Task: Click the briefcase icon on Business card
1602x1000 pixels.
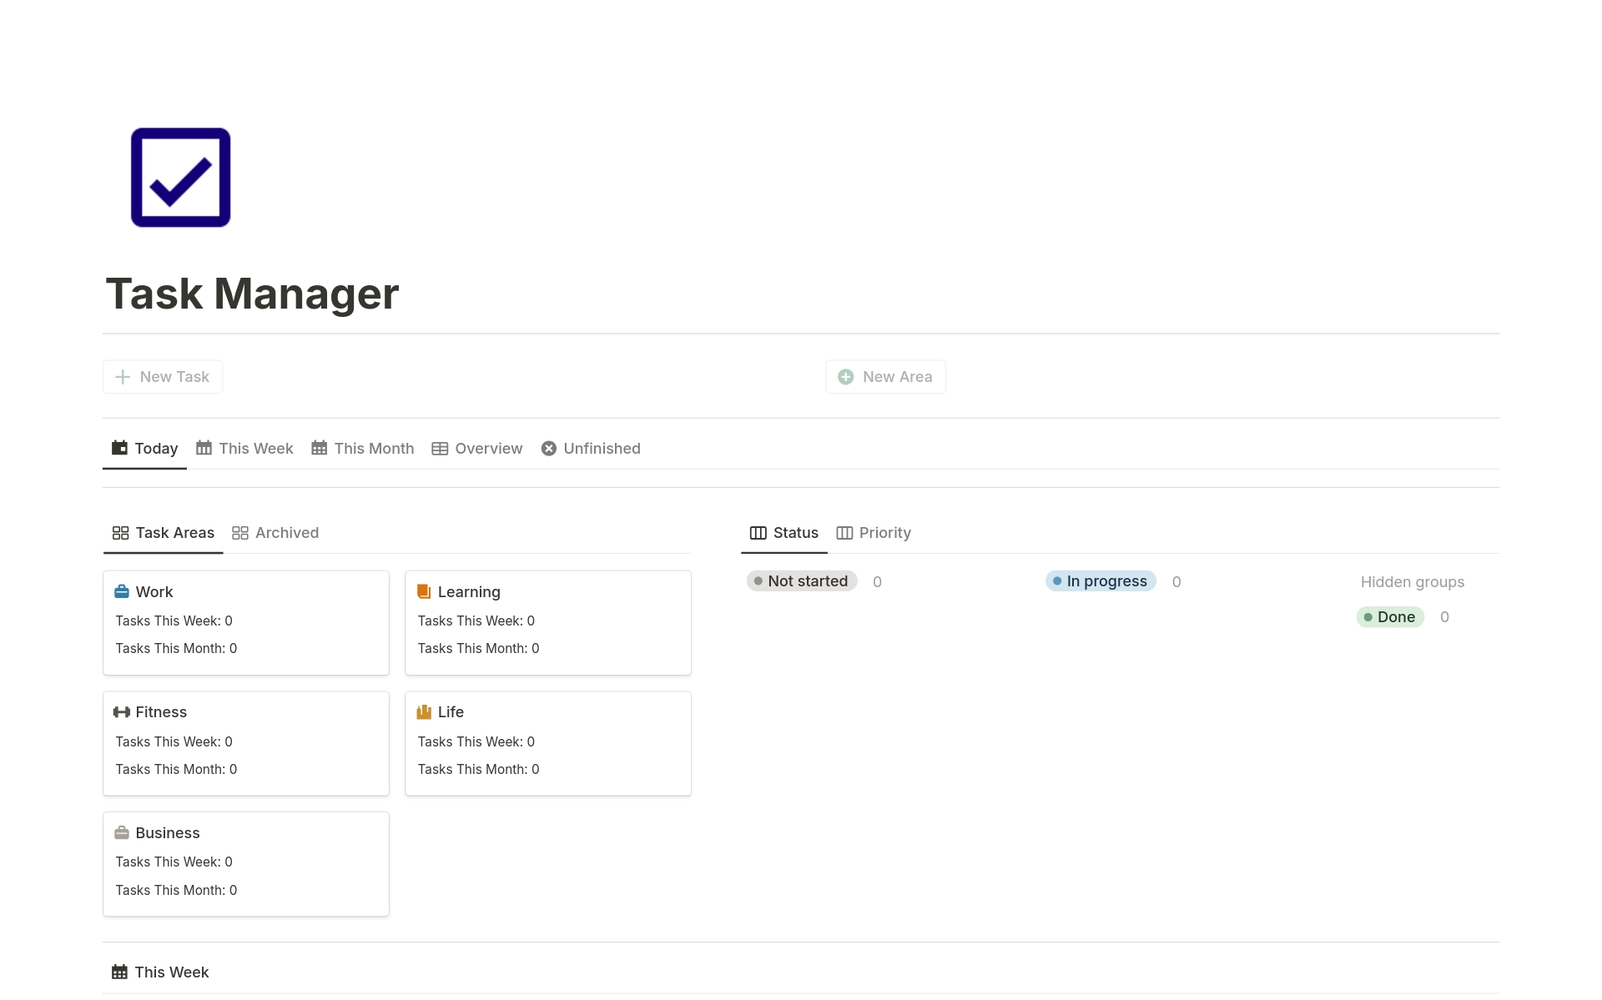Action: tap(122, 832)
